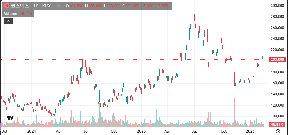Click the 2025 label on time axis
The height and width of the screenshot is (135, 288).
141,131
